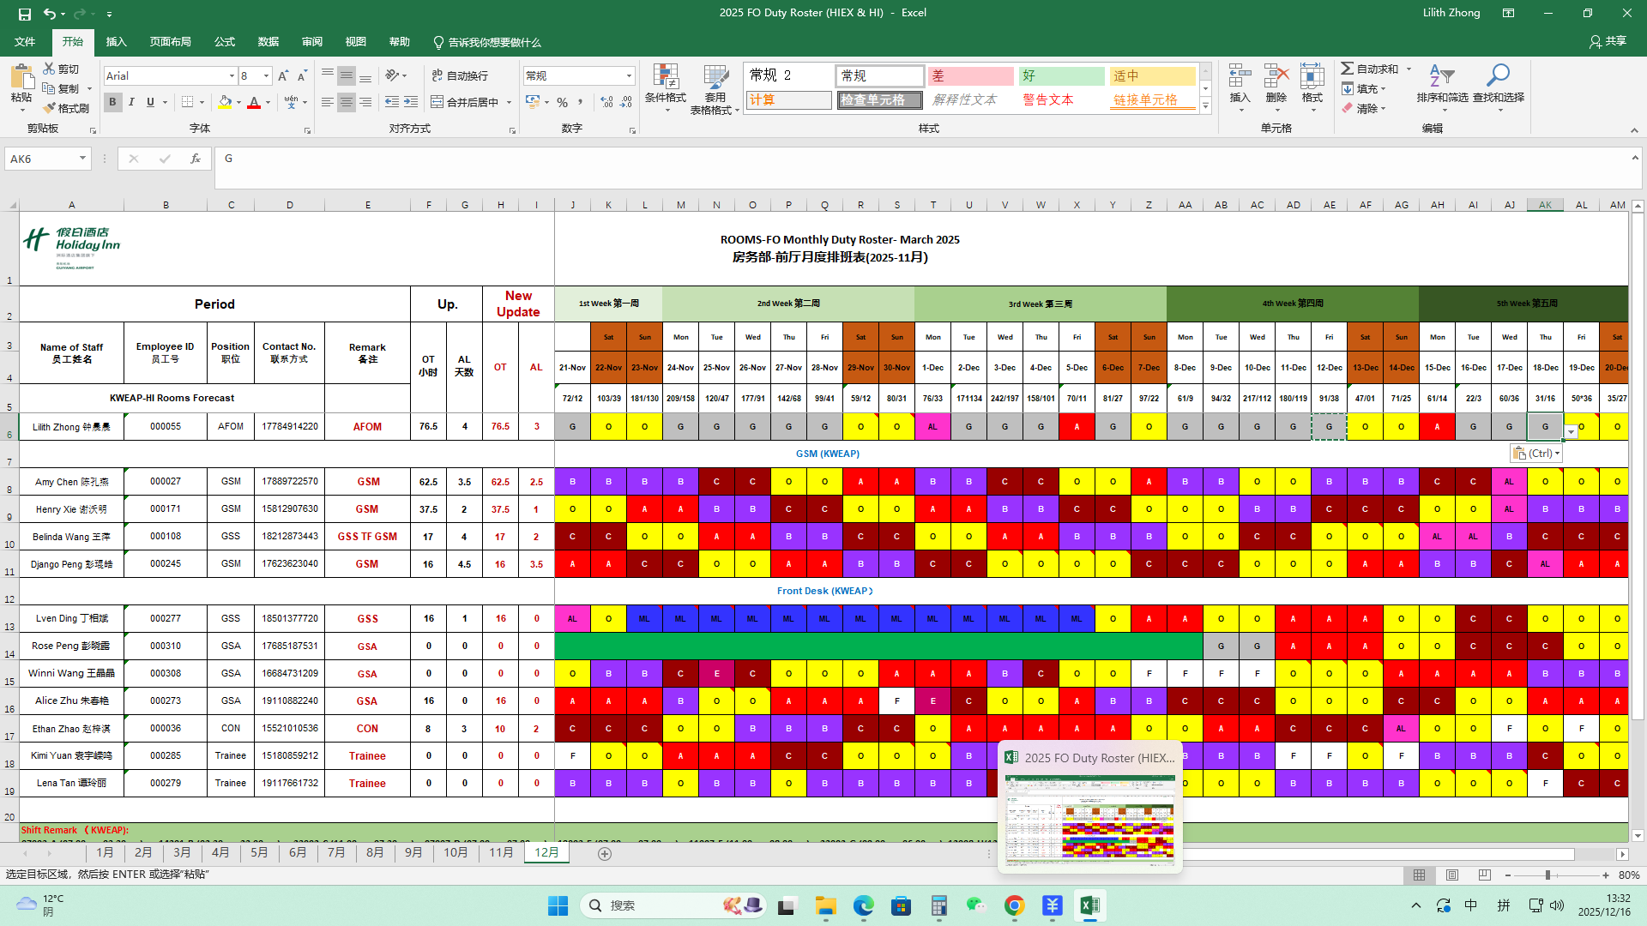Click the Format Painter brush icon
This screenshot has width=1647, height=926.
coord(50,108)
